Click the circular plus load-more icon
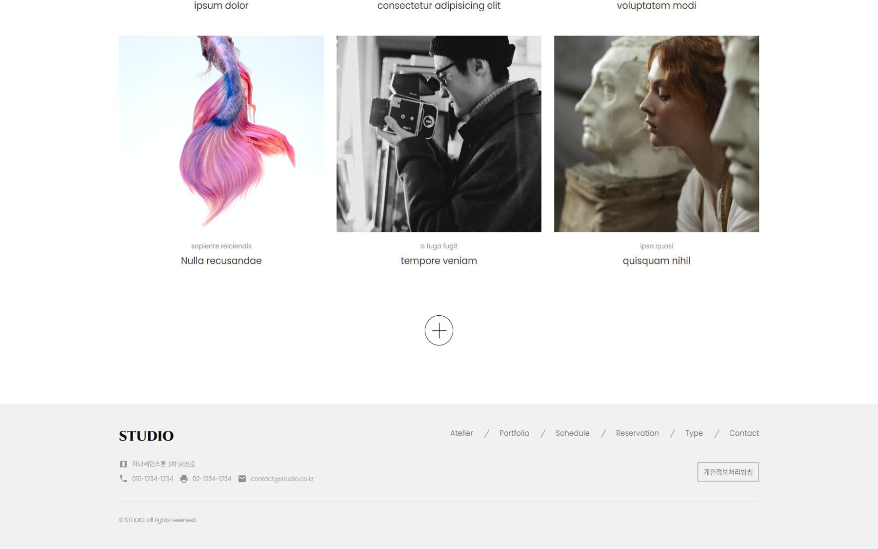Screen dimensions: 878x549 [x=439, y=330]
